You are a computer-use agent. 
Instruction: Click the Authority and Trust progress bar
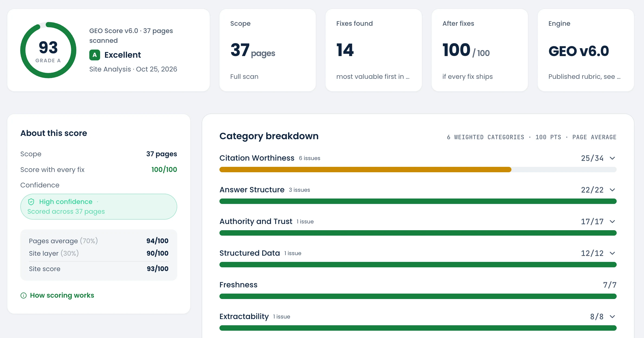pos(418,233)
